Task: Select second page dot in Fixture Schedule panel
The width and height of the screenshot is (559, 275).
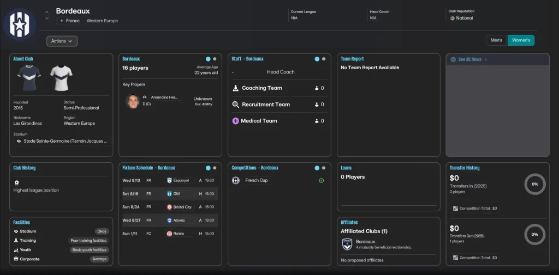Action: pos(215,168)
